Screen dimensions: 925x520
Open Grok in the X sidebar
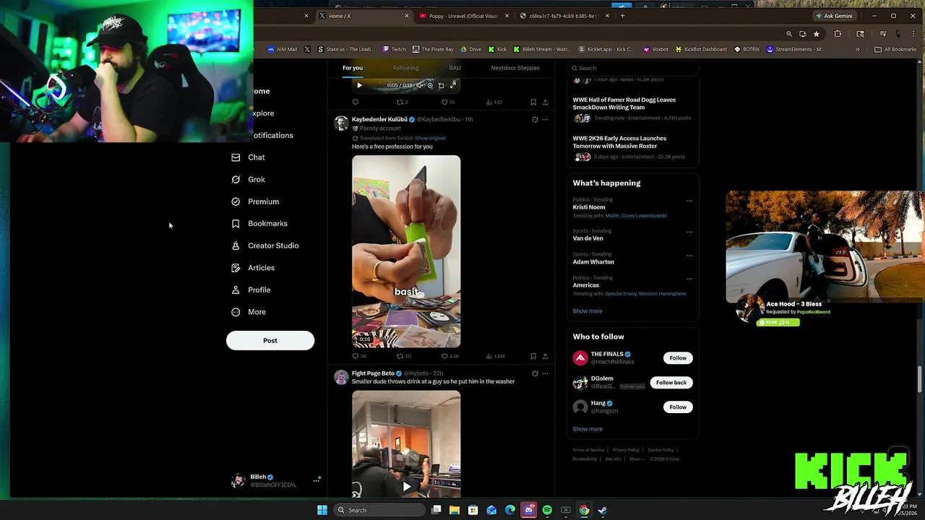(248, 179)
